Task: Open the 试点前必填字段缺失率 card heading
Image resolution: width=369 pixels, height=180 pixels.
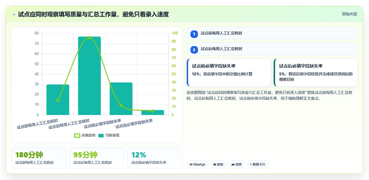Action: click(x=214, y=66)
